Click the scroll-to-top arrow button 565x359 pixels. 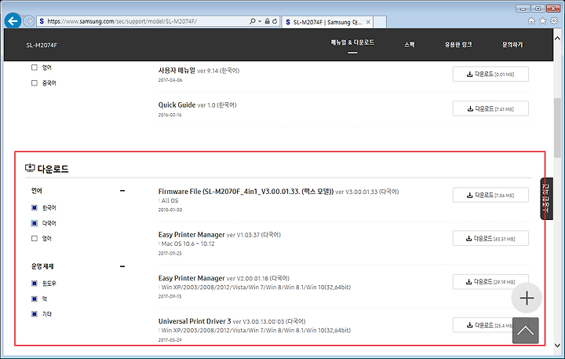pyautogui.click(x=525, y=331)
